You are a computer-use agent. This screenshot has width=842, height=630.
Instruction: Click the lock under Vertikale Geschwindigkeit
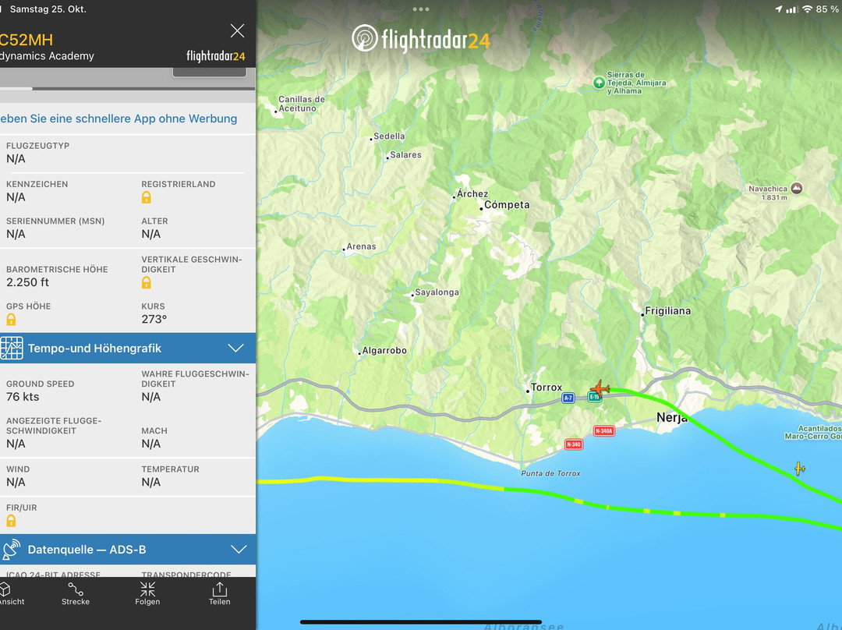(x=147, y=283)
